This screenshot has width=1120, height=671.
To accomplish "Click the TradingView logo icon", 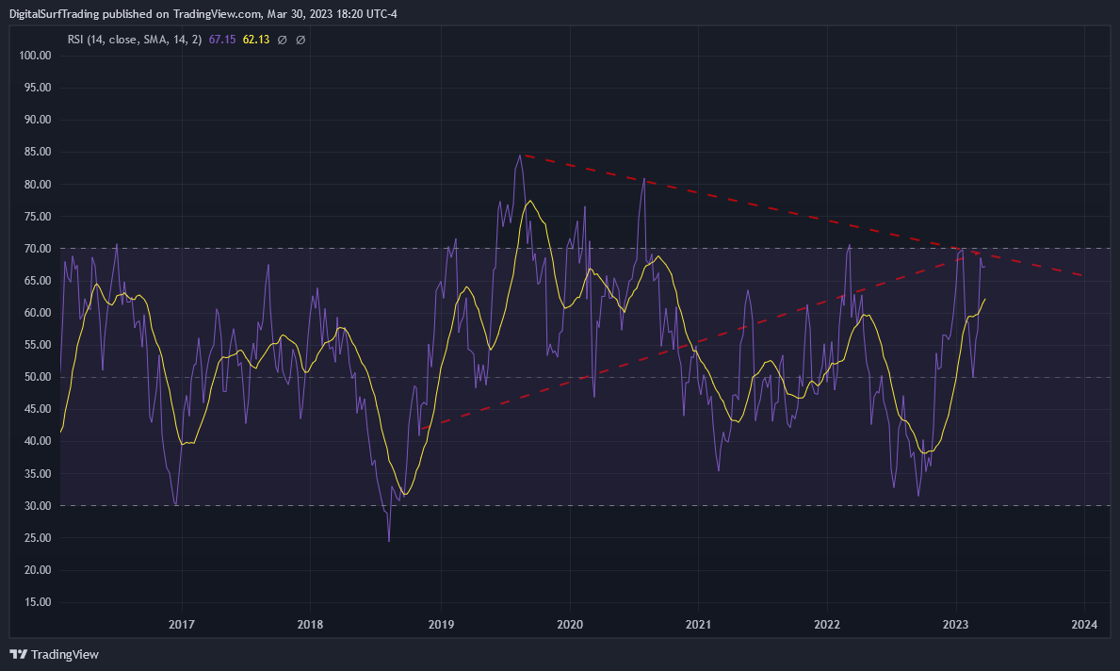I will 19,654.
